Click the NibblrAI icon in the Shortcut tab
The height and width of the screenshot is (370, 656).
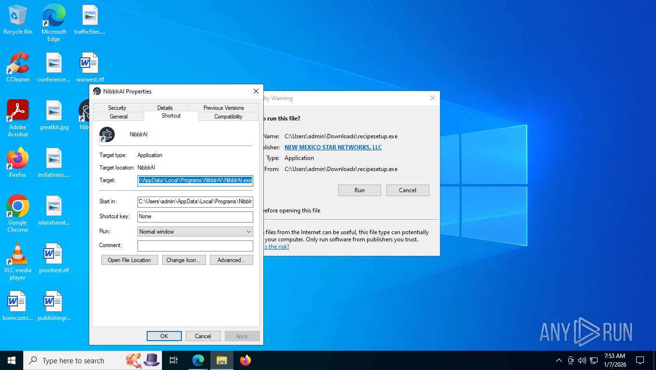107,134
